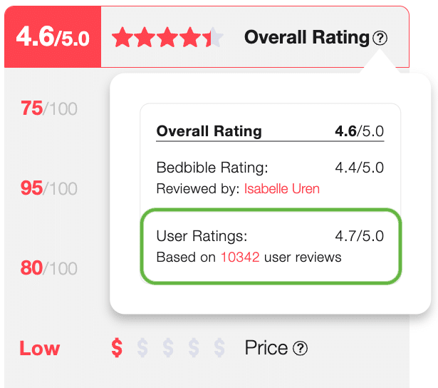
Task: Click the Price label text
Action: pos(266,348)
